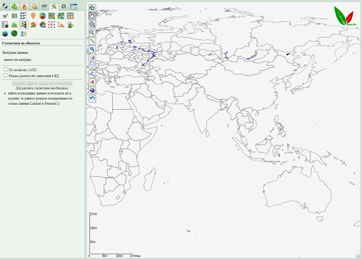Viewport: 362px width, 259px height.
Task: Click the calculator tool icon
Action: (x=70, y=16)
